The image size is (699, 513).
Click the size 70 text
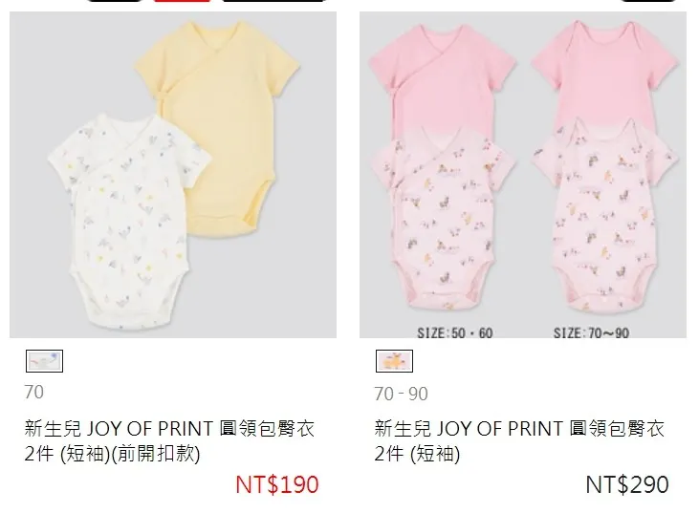[34, 393]
